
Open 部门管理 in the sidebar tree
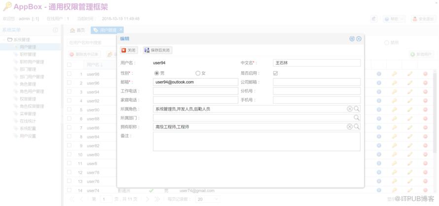pyautogui.click(x=28, y=69)
